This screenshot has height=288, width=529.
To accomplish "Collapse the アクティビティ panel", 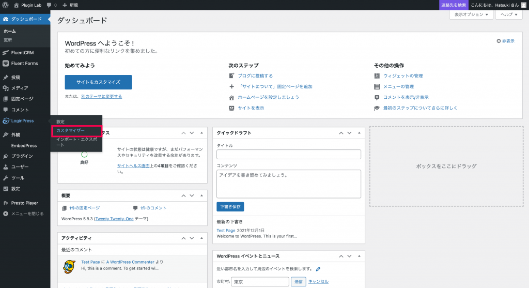I will [202, 238].
